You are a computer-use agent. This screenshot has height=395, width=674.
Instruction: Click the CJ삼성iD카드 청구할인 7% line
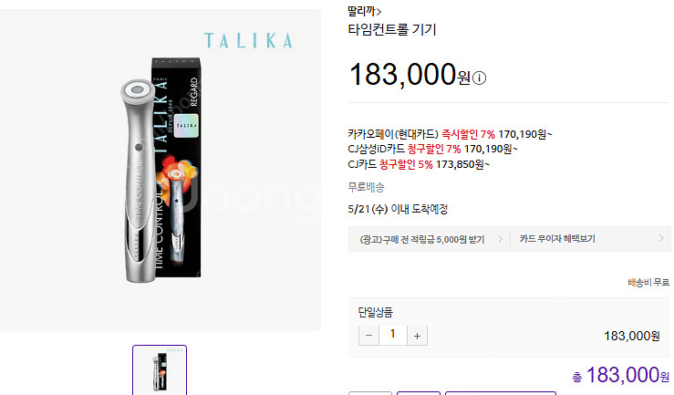[x=433, y=149]
